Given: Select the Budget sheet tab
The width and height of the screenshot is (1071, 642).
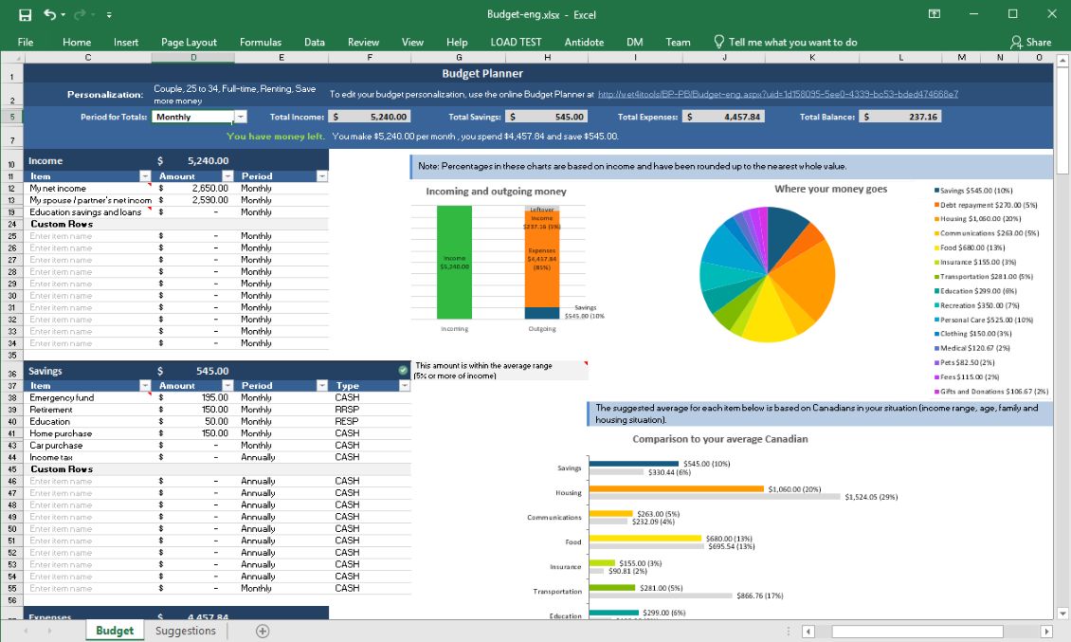Looking at the screenshot, I should tap(114, 631).
